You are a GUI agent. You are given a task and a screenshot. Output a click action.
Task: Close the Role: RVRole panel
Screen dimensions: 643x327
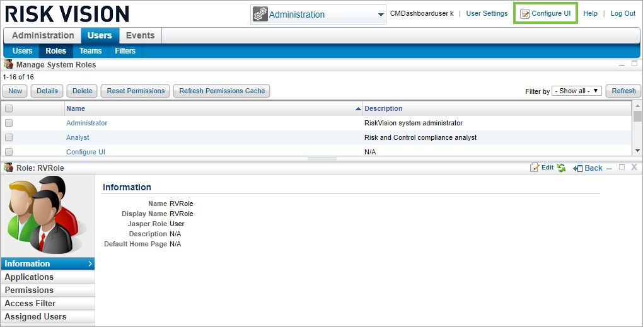634,167
